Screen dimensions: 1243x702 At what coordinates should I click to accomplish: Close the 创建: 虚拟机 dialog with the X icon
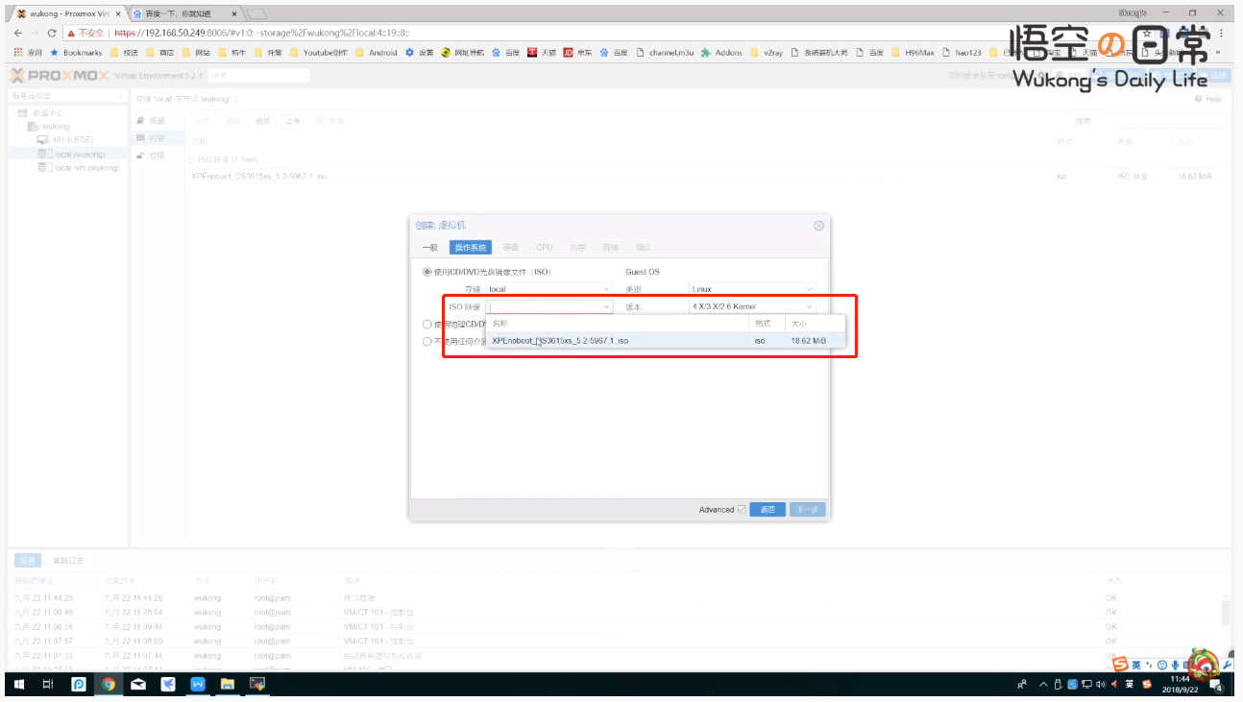[819, 226]
